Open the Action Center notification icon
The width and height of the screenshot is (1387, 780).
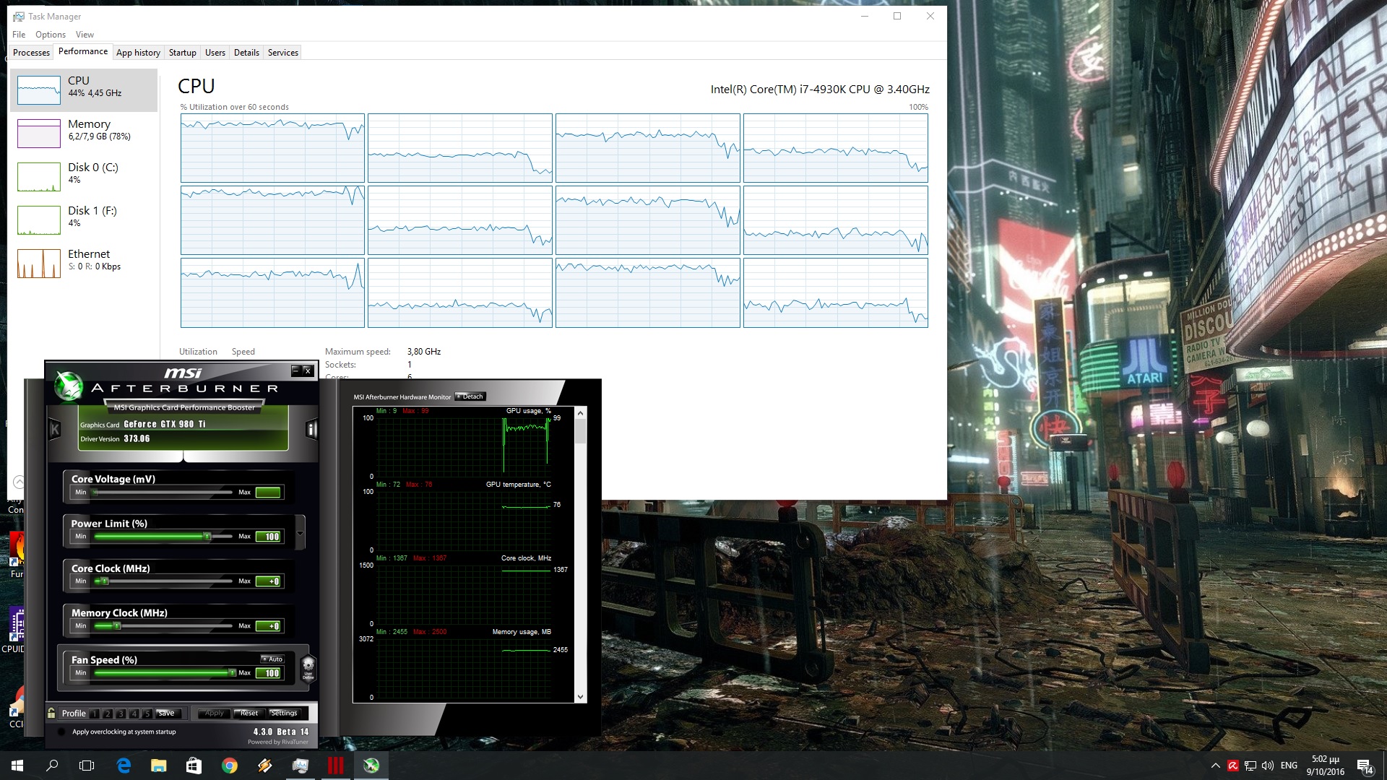click(x=1364, y=766)
